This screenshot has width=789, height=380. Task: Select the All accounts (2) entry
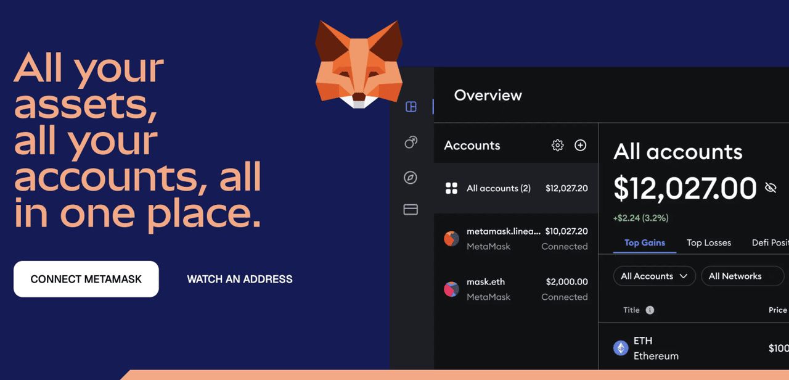click(x=498, y=188)
